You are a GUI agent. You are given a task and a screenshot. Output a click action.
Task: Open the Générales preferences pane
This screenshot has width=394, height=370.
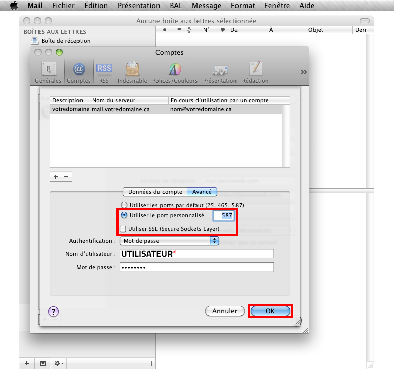pyautogui.click(x=48, y=72)
